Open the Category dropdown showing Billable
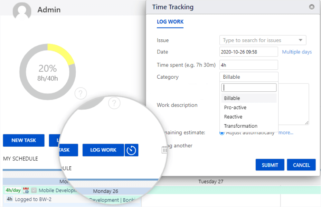The image size is (321, 207). coord(248,77)
